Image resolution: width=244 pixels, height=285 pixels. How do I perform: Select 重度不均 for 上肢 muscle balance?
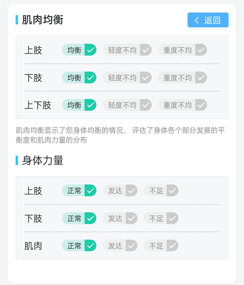coord(183,50)
